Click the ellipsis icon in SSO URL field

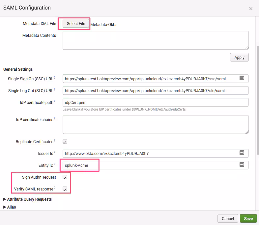(x=242, y=78)
